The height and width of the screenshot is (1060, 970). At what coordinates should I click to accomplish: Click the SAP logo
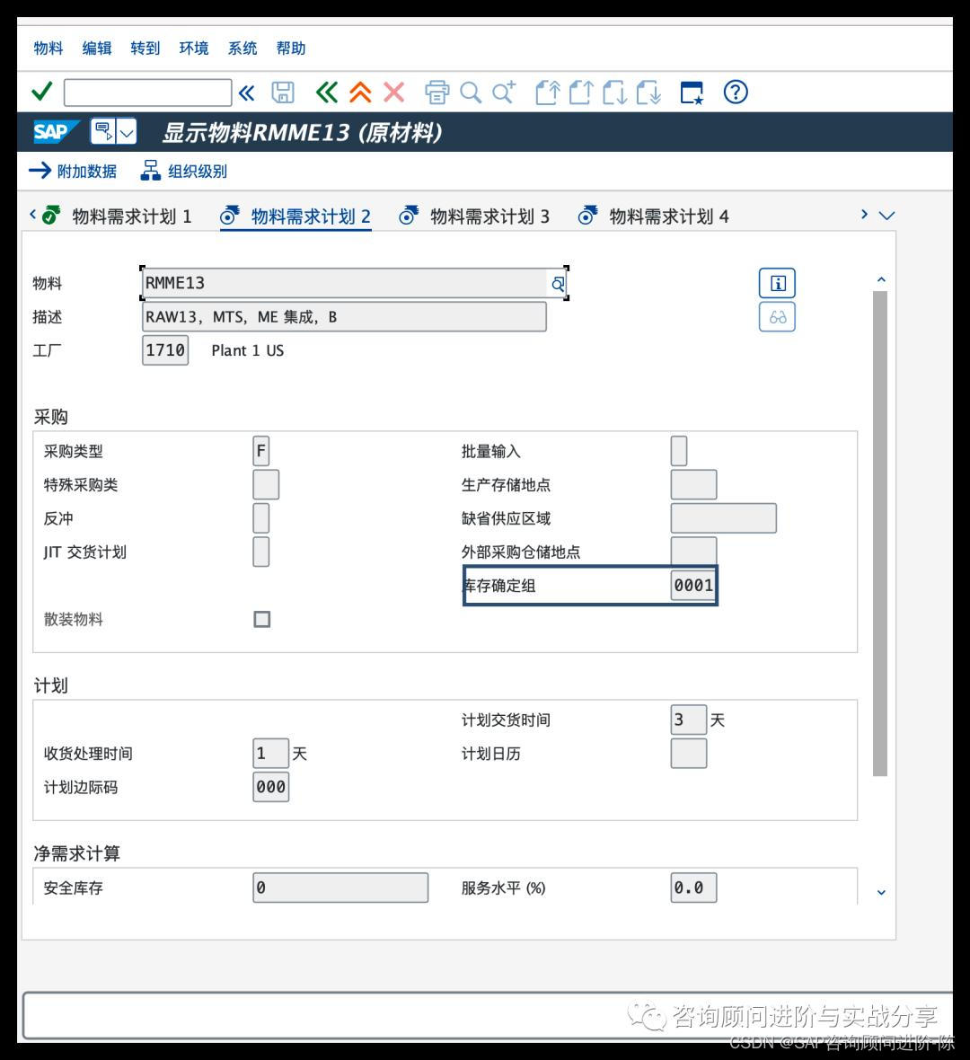(x=56, y=131)
